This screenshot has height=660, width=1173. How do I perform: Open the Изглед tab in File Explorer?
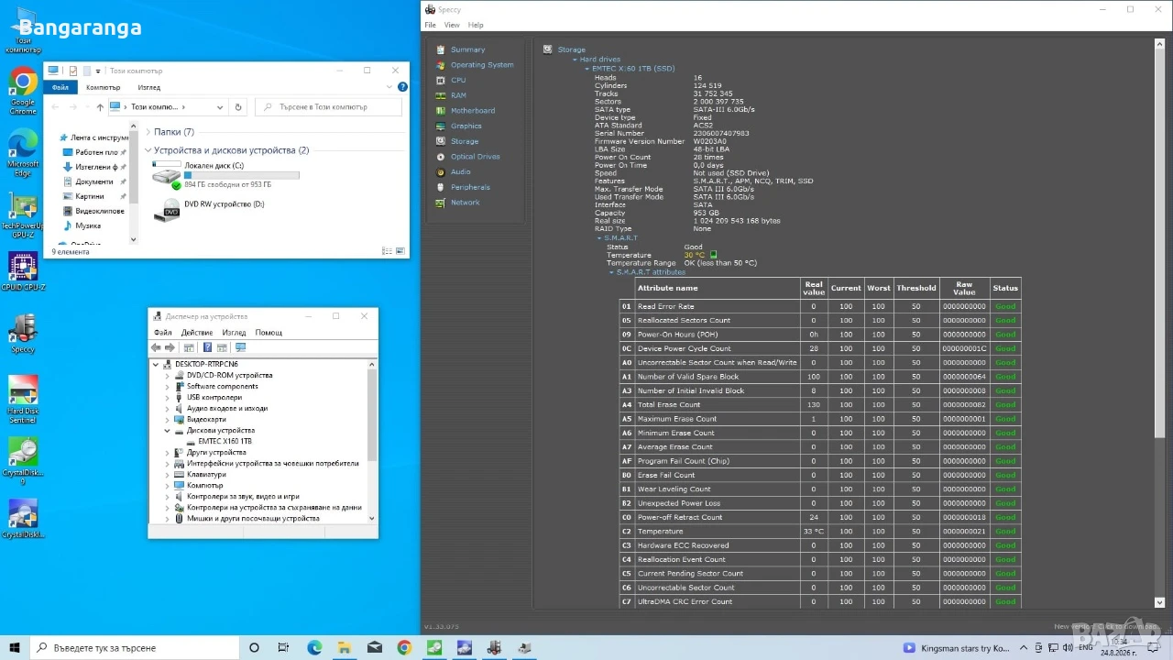pyautogui.click(x=148, y=87)
